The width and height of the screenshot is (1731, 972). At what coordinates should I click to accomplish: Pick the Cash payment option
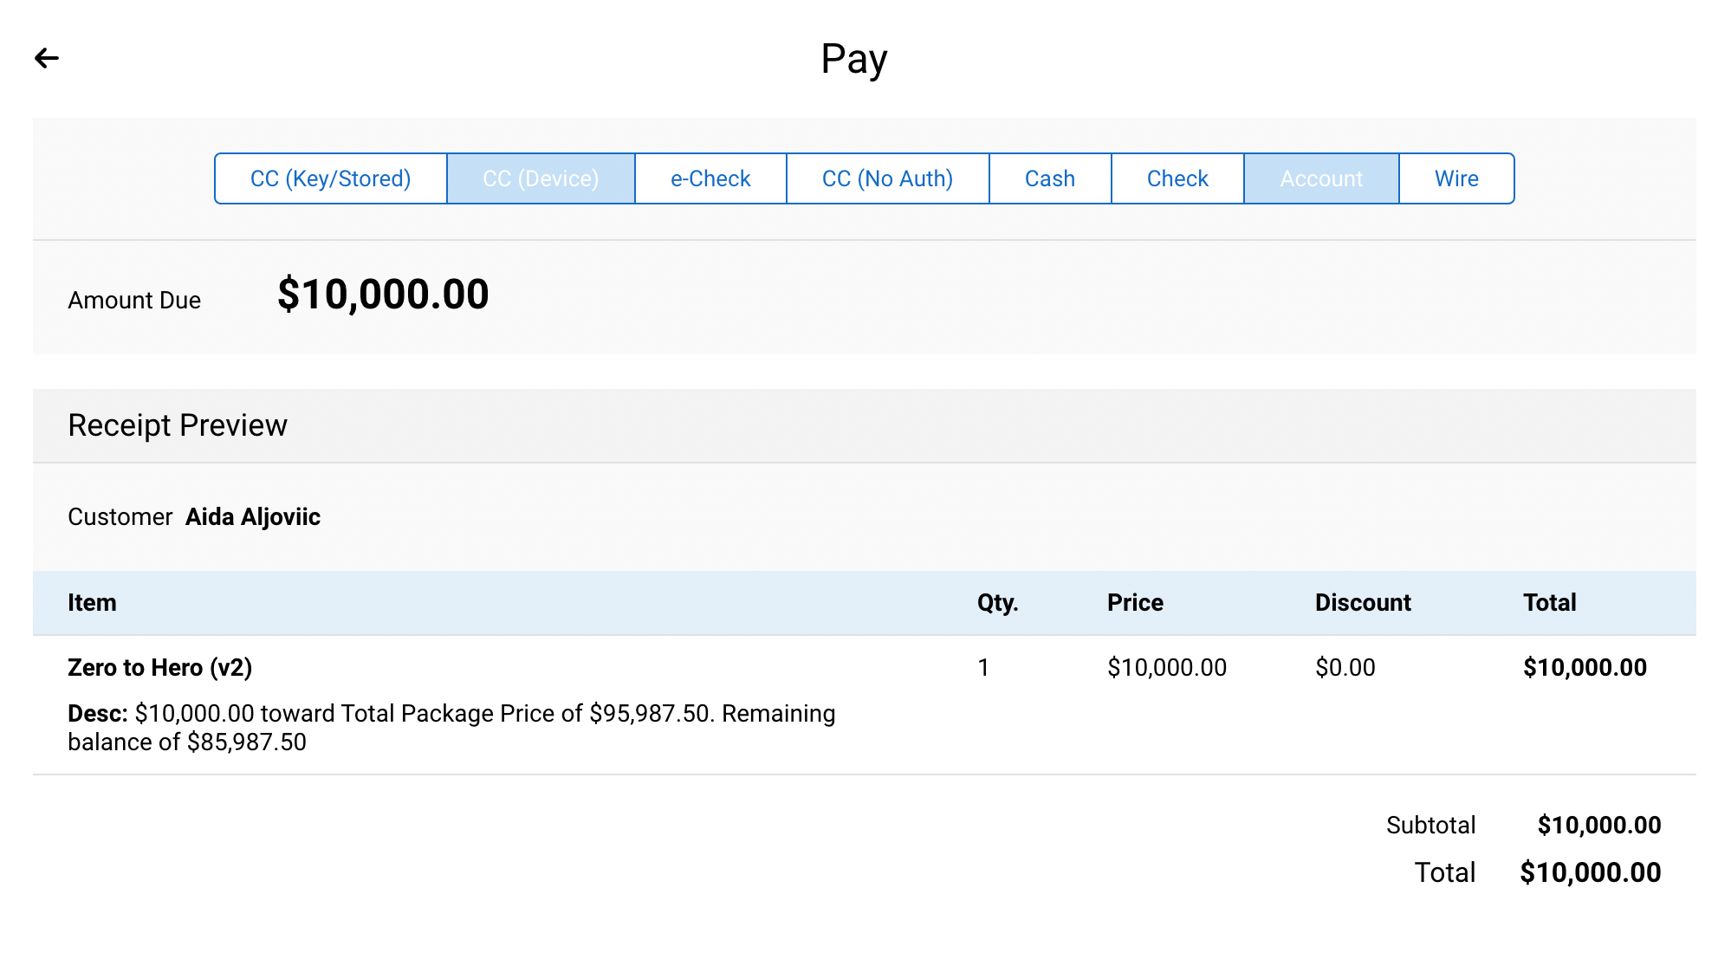[1050, 178]
